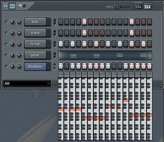Image resolution: width=164 pixels, height=142 pixels.
Task: Click the highest orange note in keyboard editor
Action: tap(126, 100)
